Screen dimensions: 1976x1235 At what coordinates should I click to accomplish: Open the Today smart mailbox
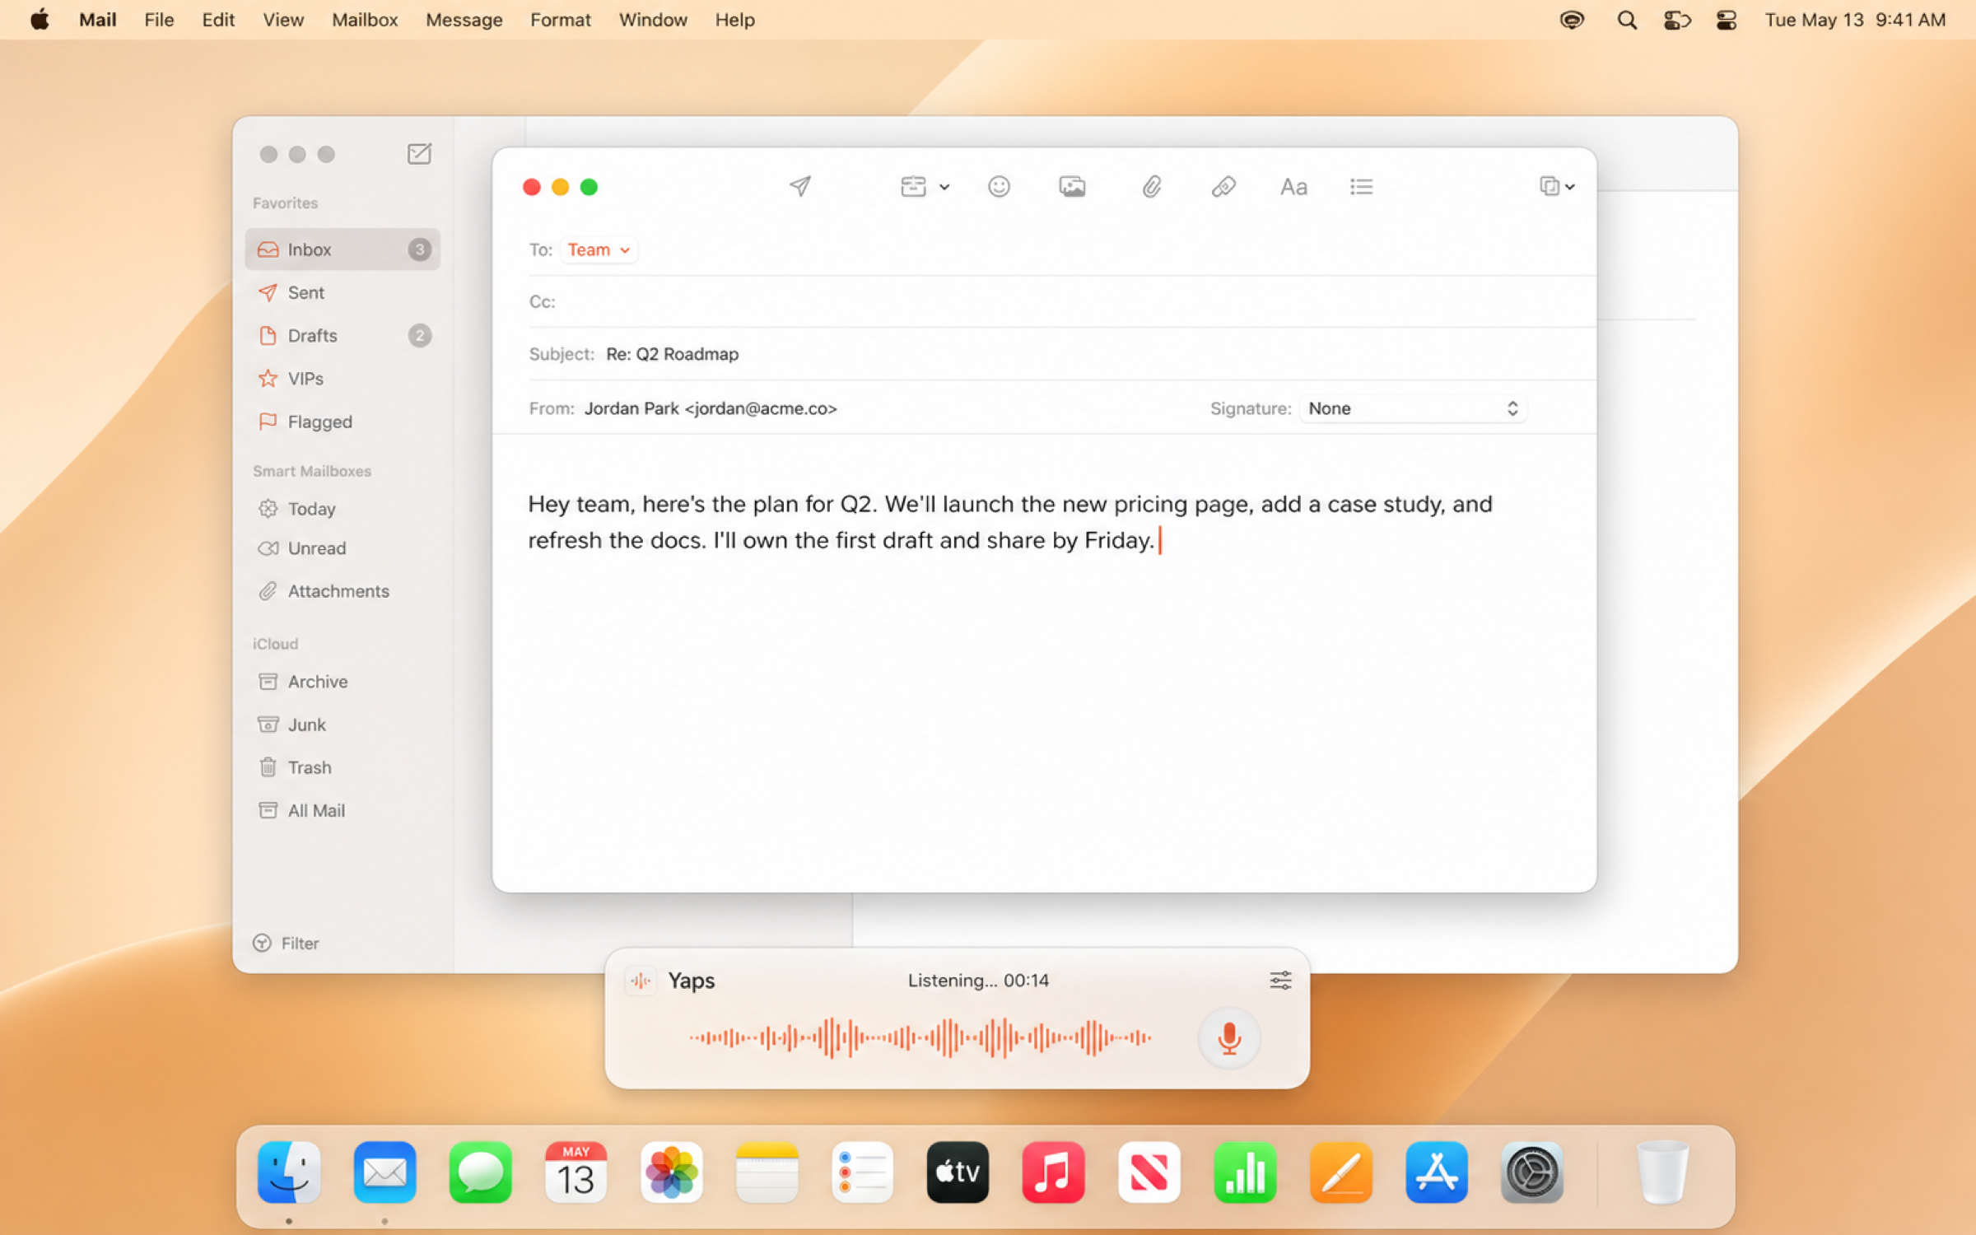343,508
